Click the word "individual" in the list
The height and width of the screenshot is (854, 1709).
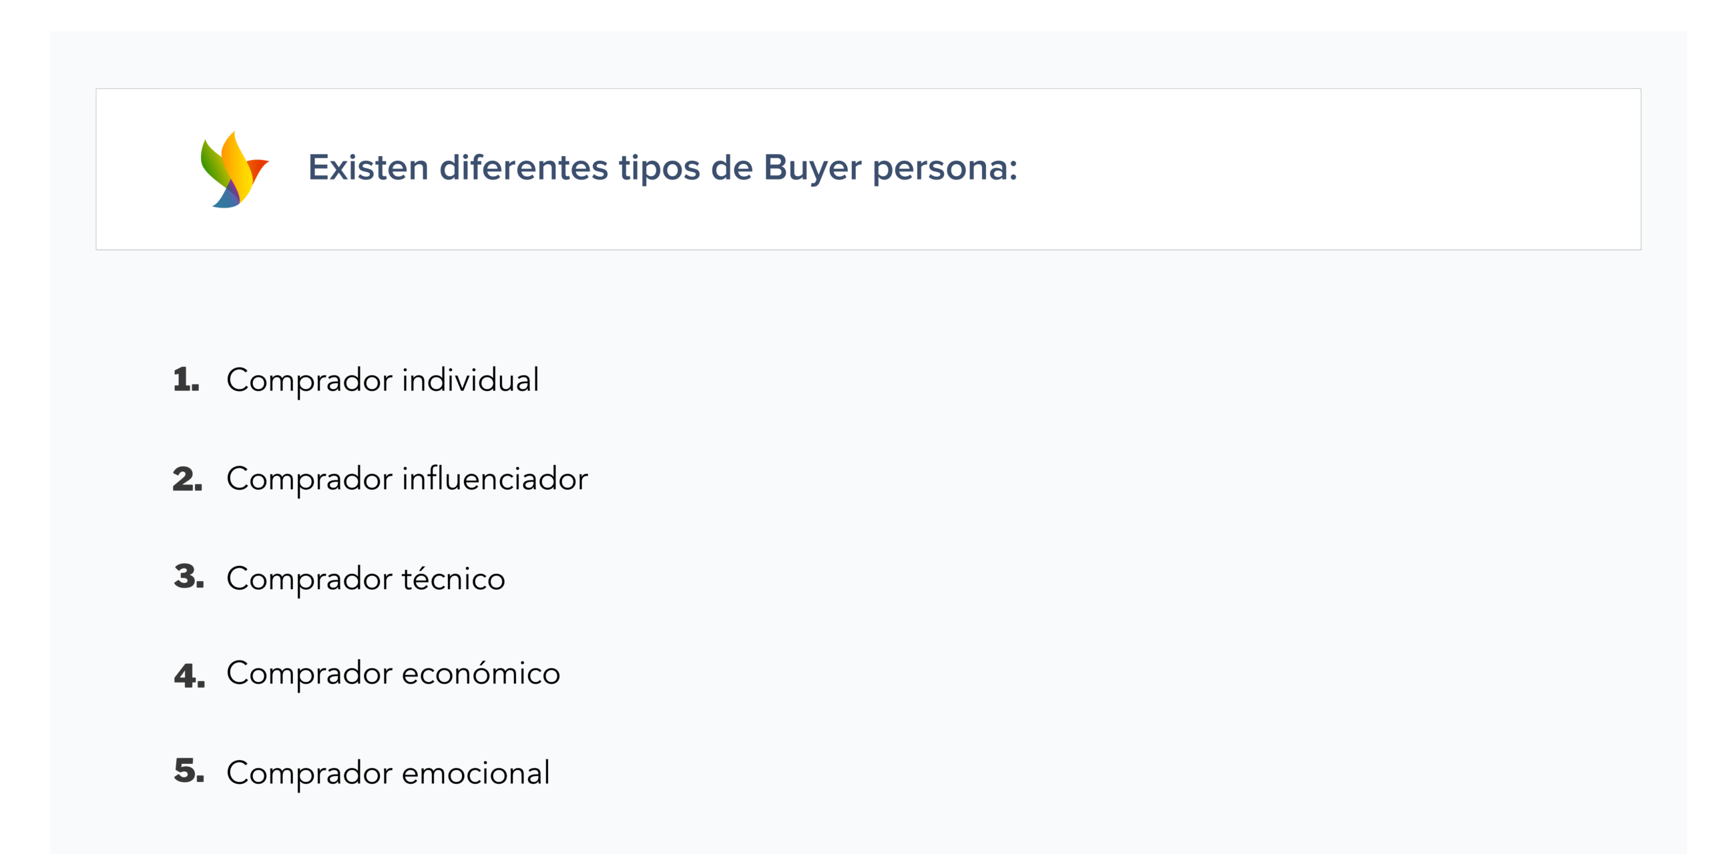(x=470, y=380)
